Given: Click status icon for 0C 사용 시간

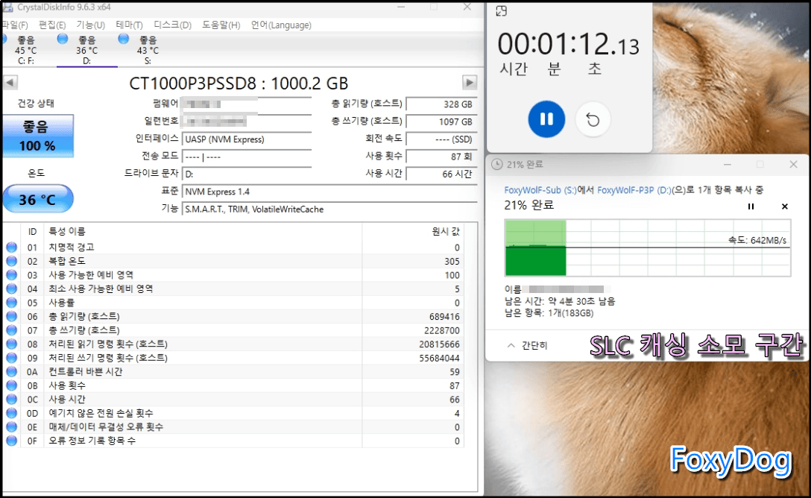Looking at the screenshot, I should point(11,400).
